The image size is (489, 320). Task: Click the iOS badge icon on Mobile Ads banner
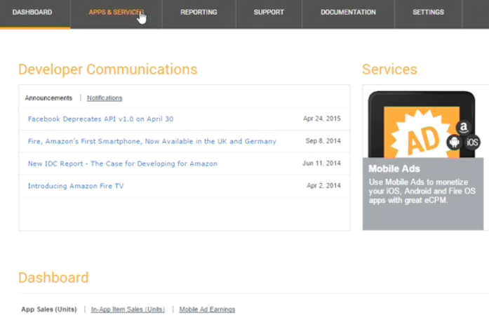click(472, 142)
